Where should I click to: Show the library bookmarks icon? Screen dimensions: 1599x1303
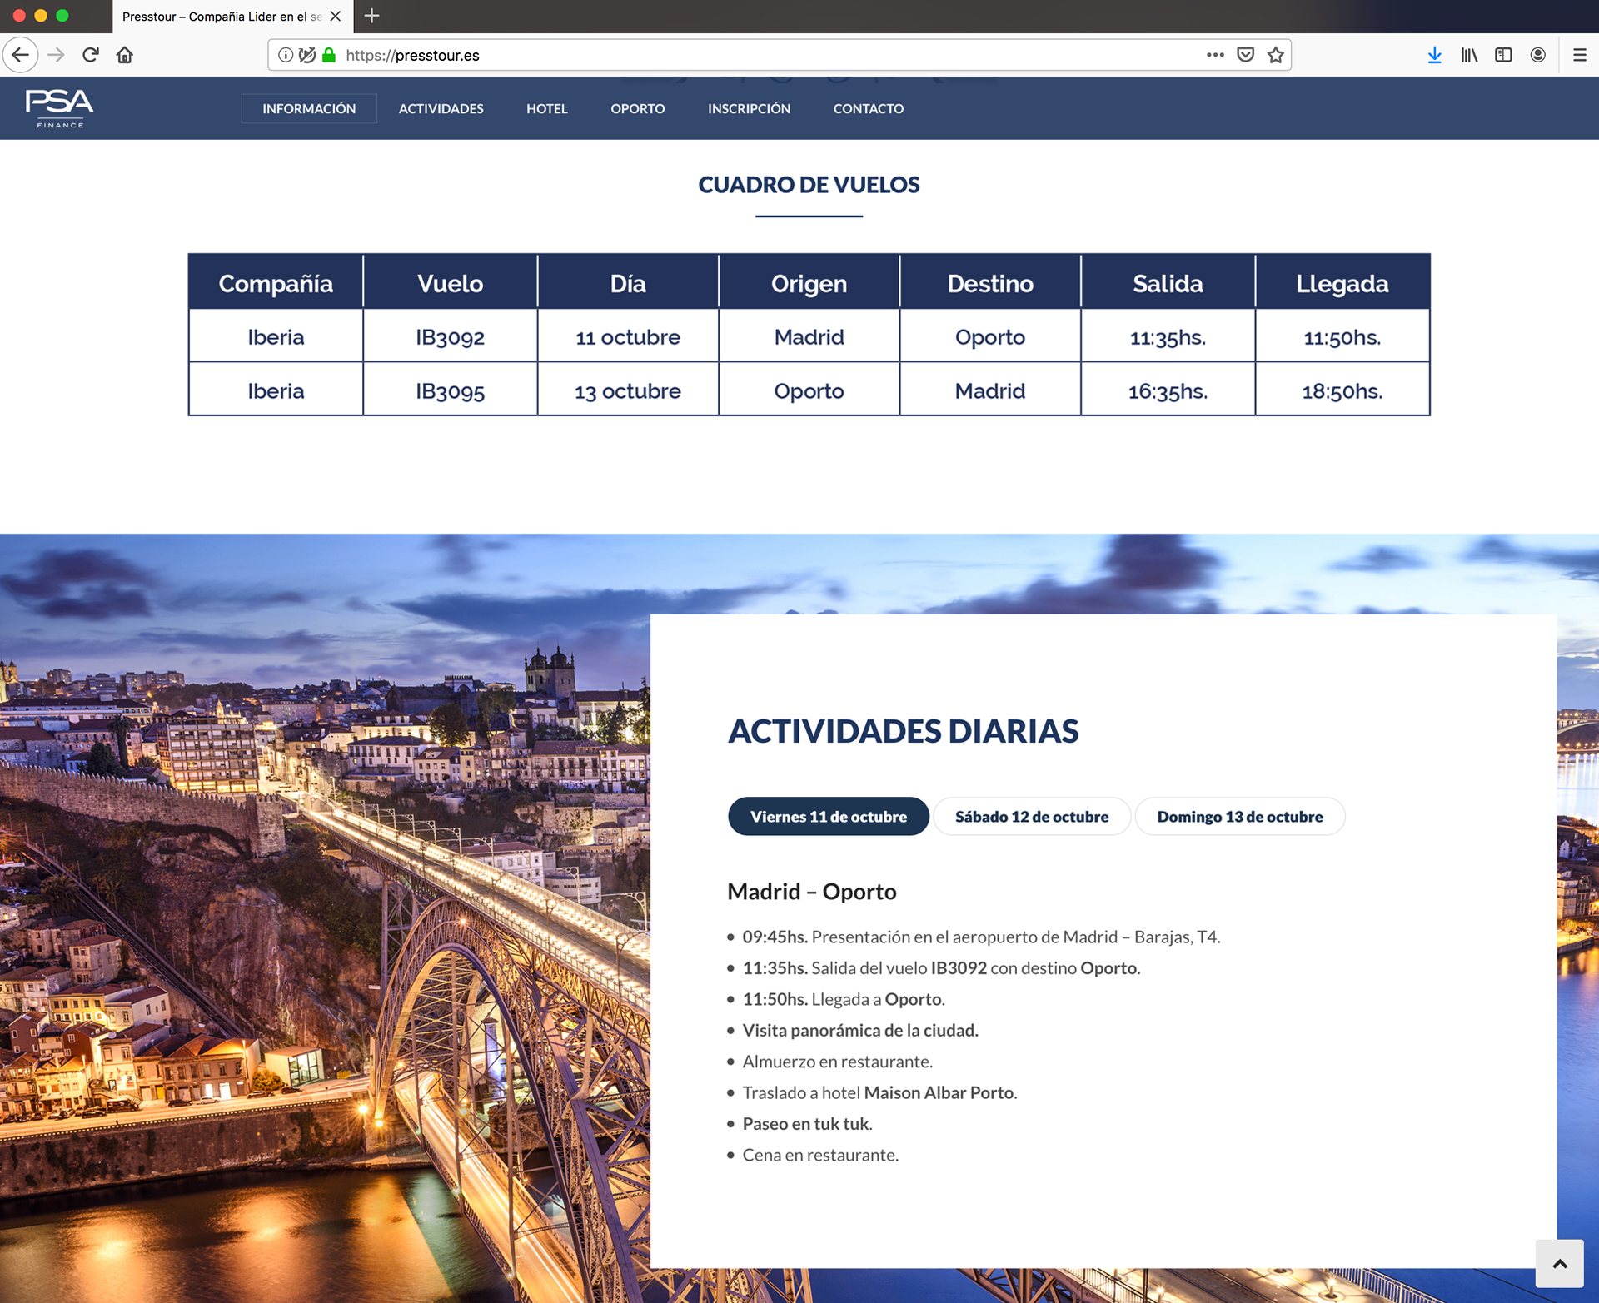(1469, 55)
